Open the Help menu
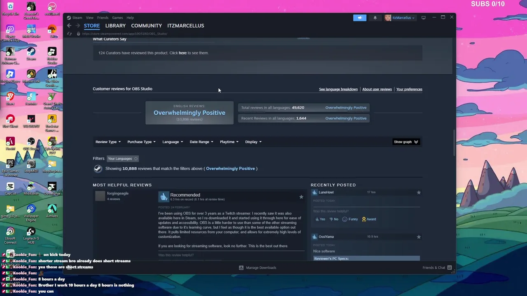The height and width of the screenshot is (296, 527). coord(130,18)
